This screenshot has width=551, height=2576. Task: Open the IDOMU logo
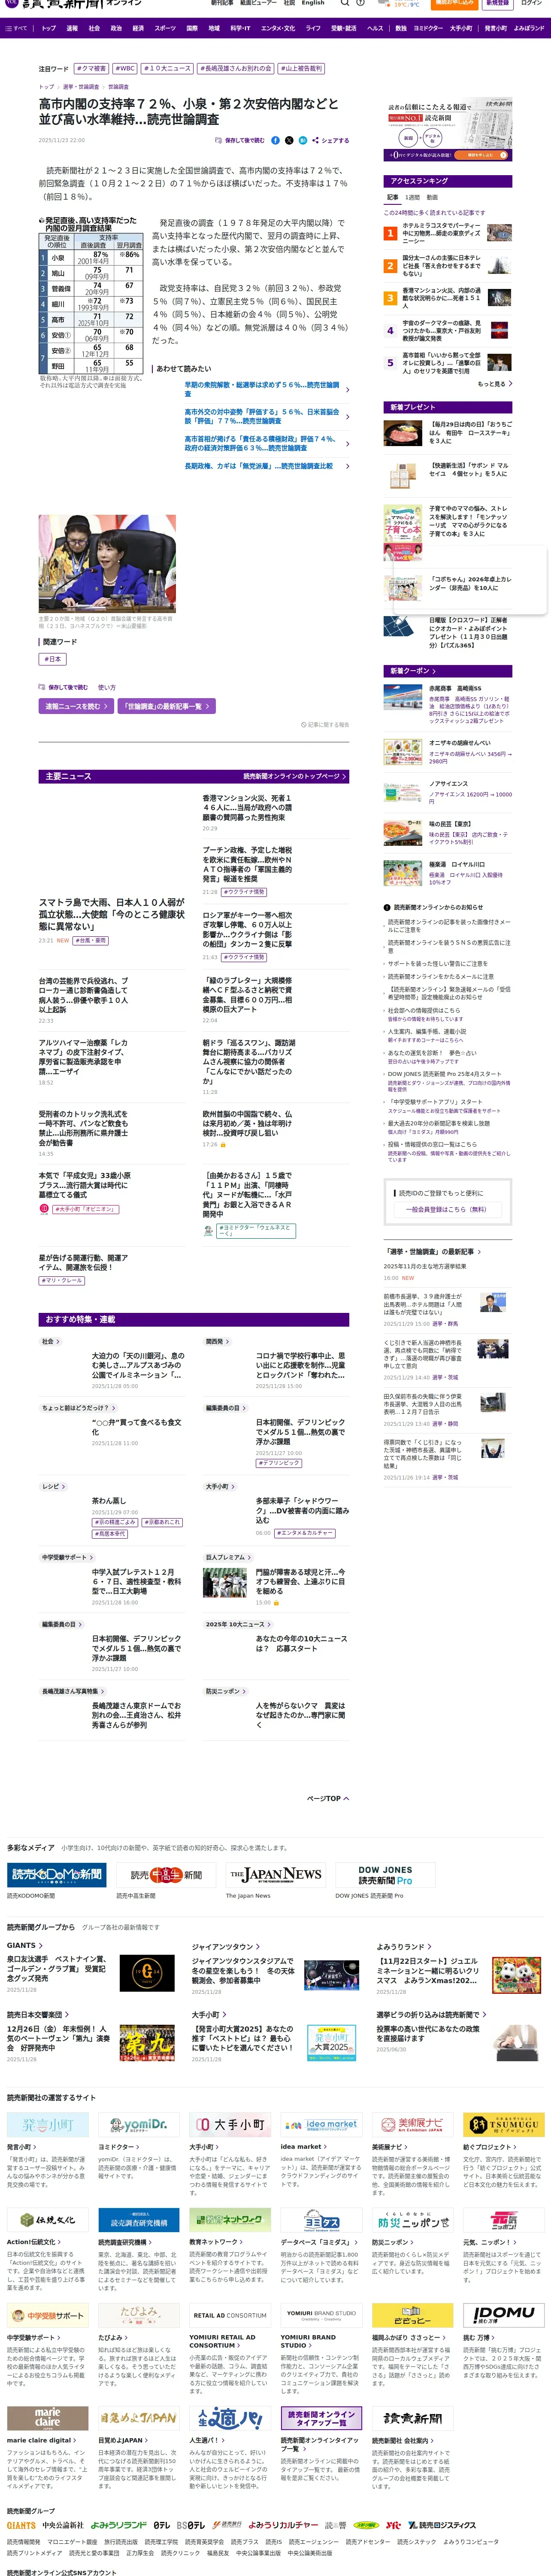click(504, 2315)
